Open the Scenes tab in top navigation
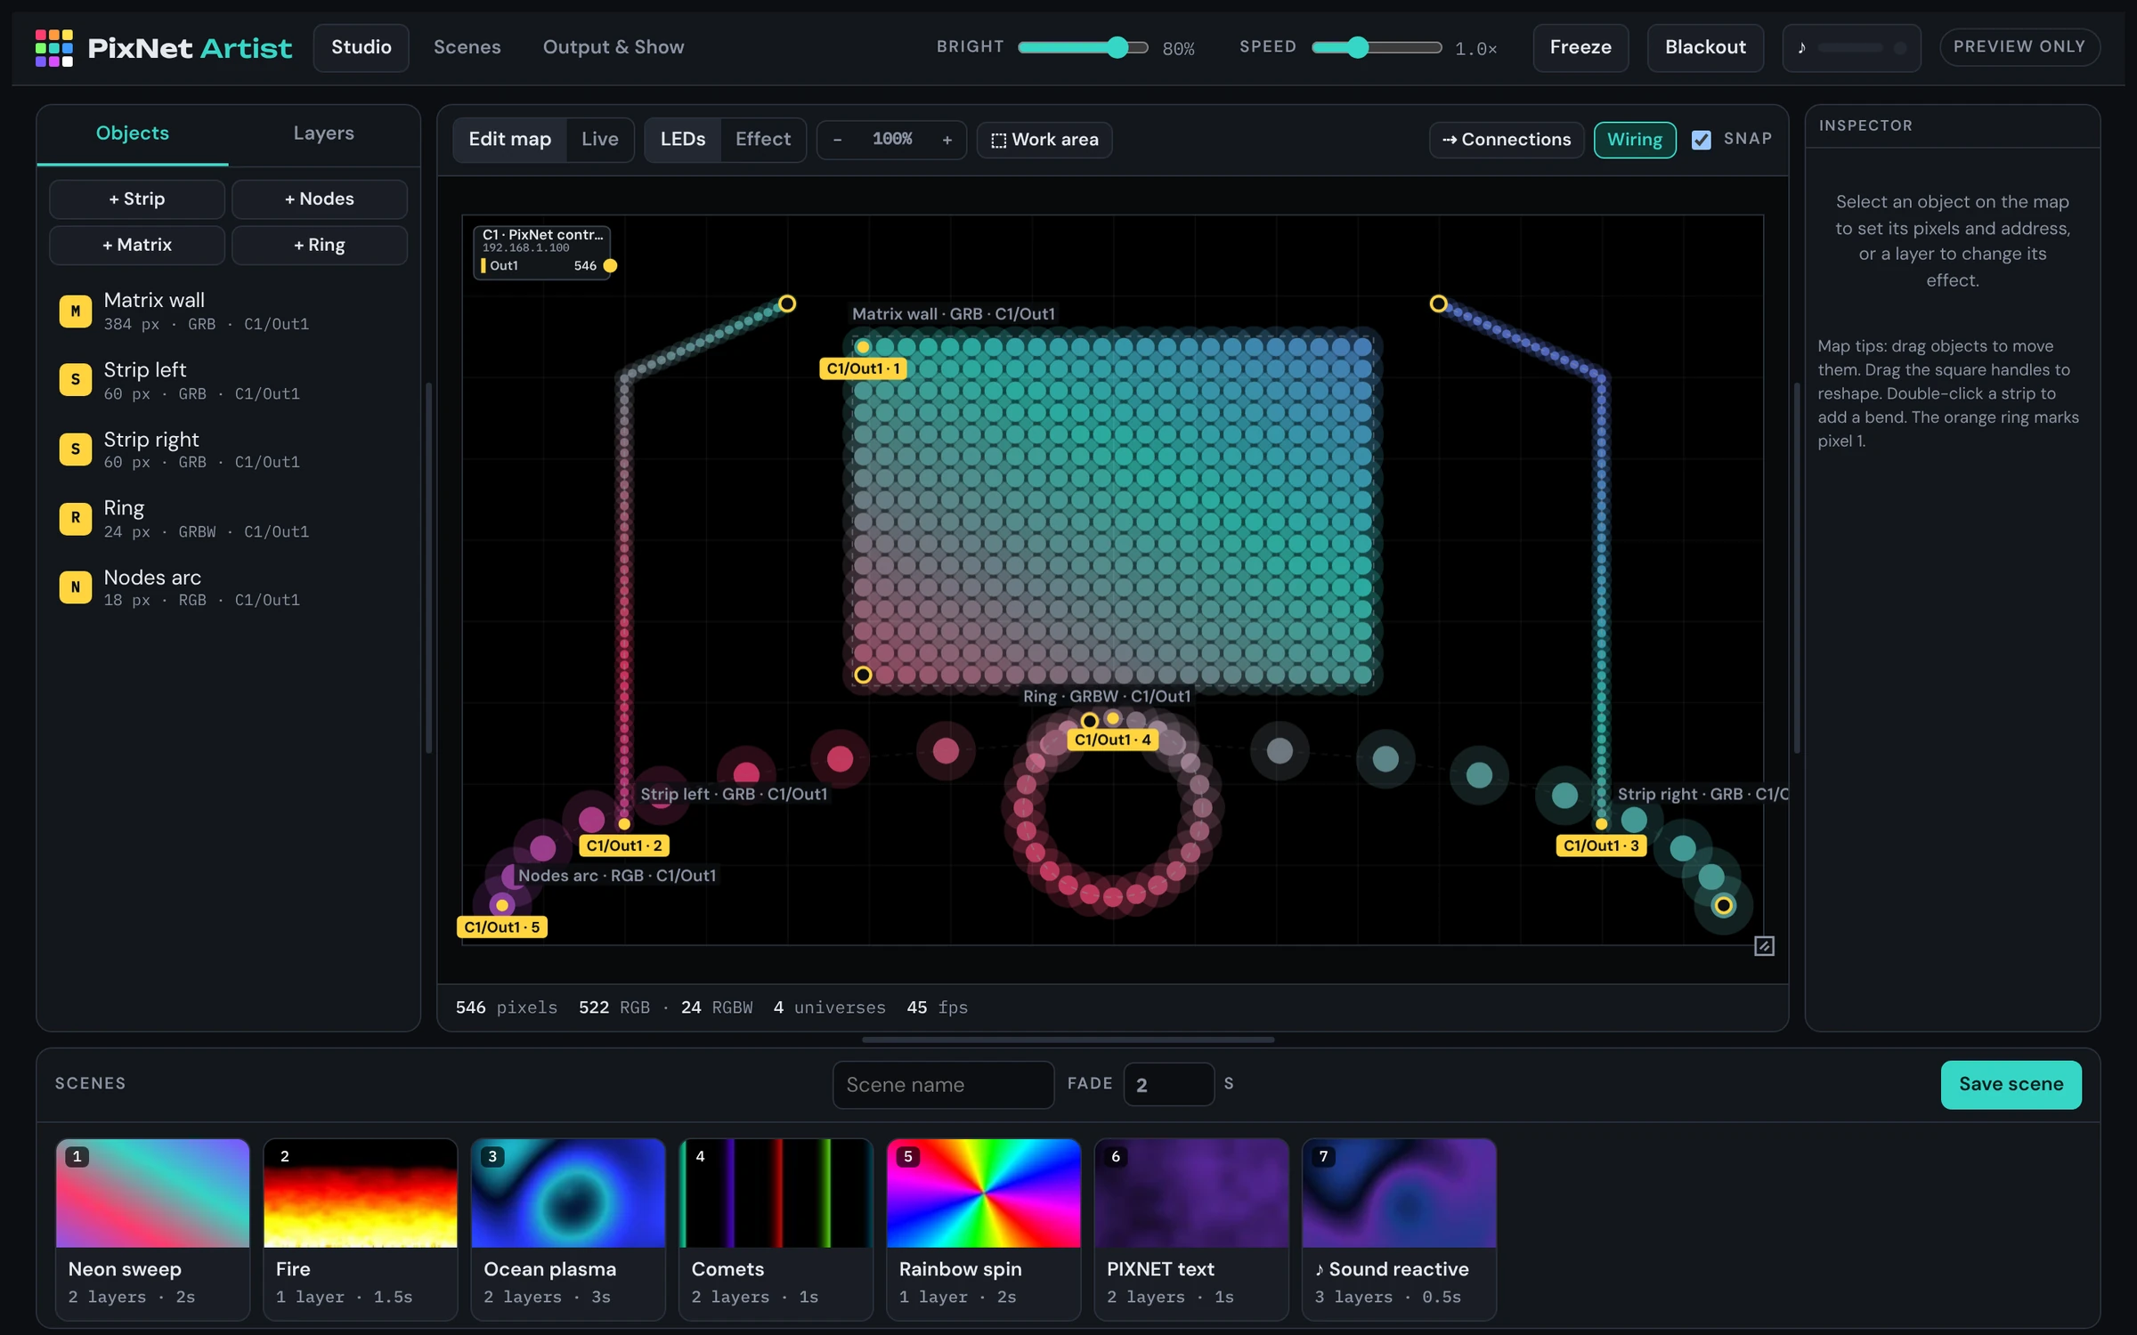The height and width of the screenshot is (1335, 2137). pos(467,47)
